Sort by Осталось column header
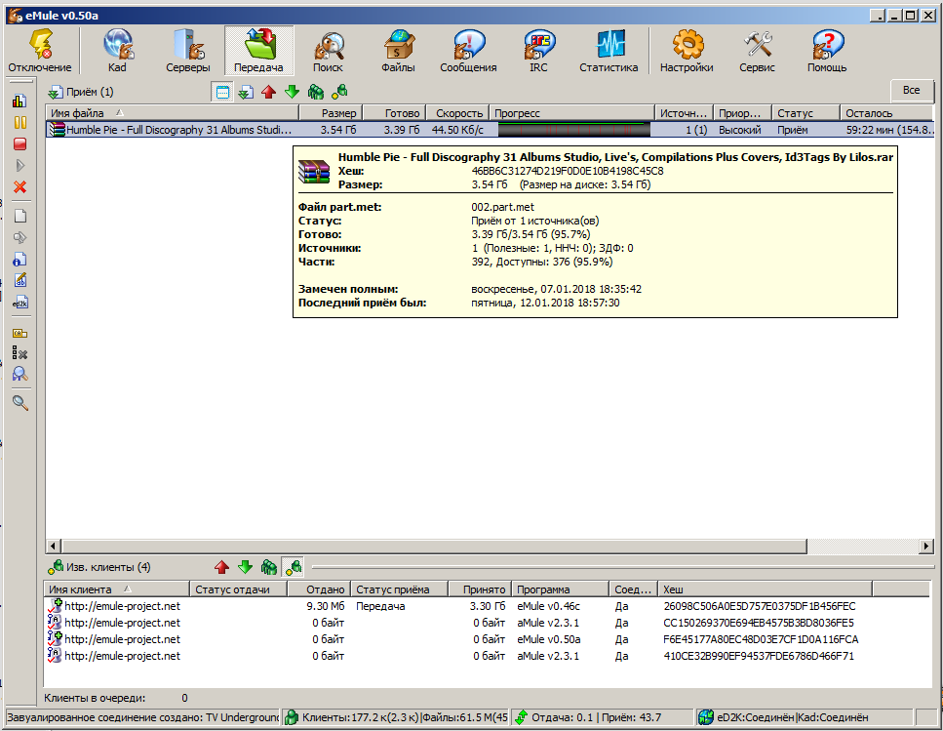The image size is (943, 731). (887, 113)
